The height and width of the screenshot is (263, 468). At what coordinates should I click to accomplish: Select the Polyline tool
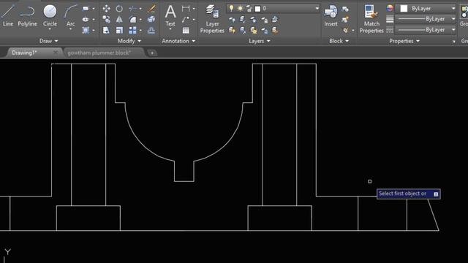pyautogui.click(x=27, y=15)
